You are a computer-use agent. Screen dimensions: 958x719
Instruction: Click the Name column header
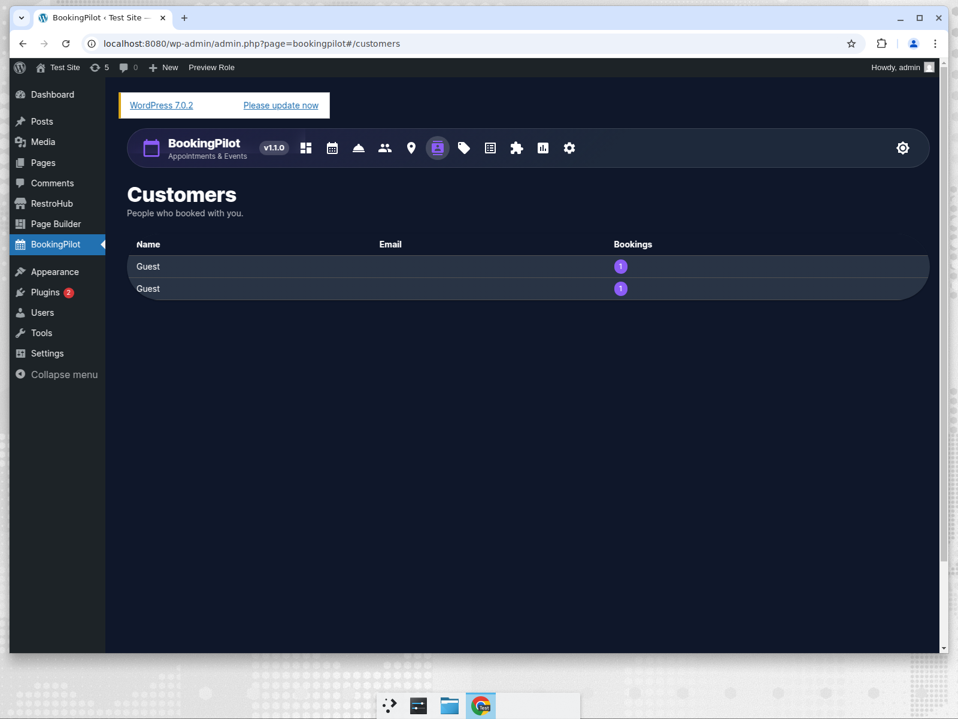coord(148,244)
